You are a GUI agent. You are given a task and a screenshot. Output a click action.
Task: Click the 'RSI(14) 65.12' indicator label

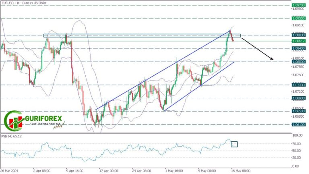[11, 136]
